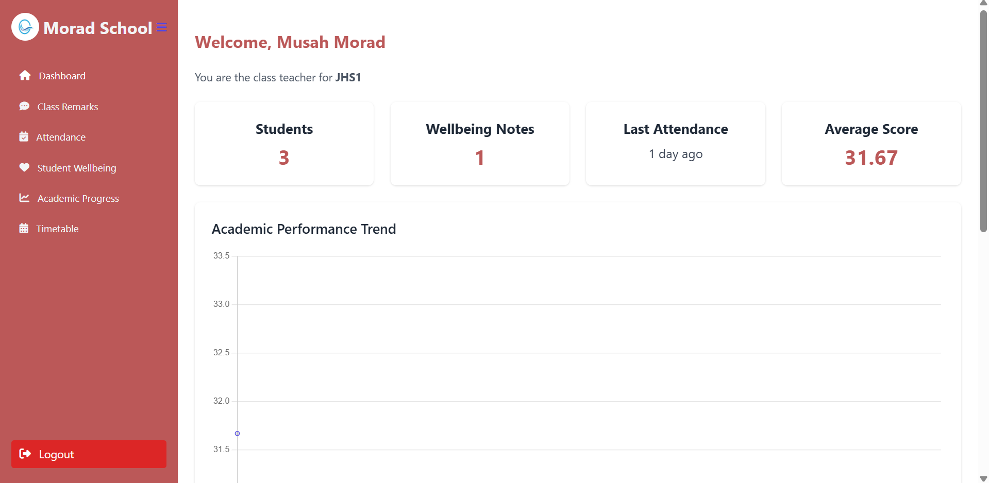The width and height of the screenshot is (989, 483).
Task: Select the data point on the performance trend chart
Action: (x=237, y=433)
